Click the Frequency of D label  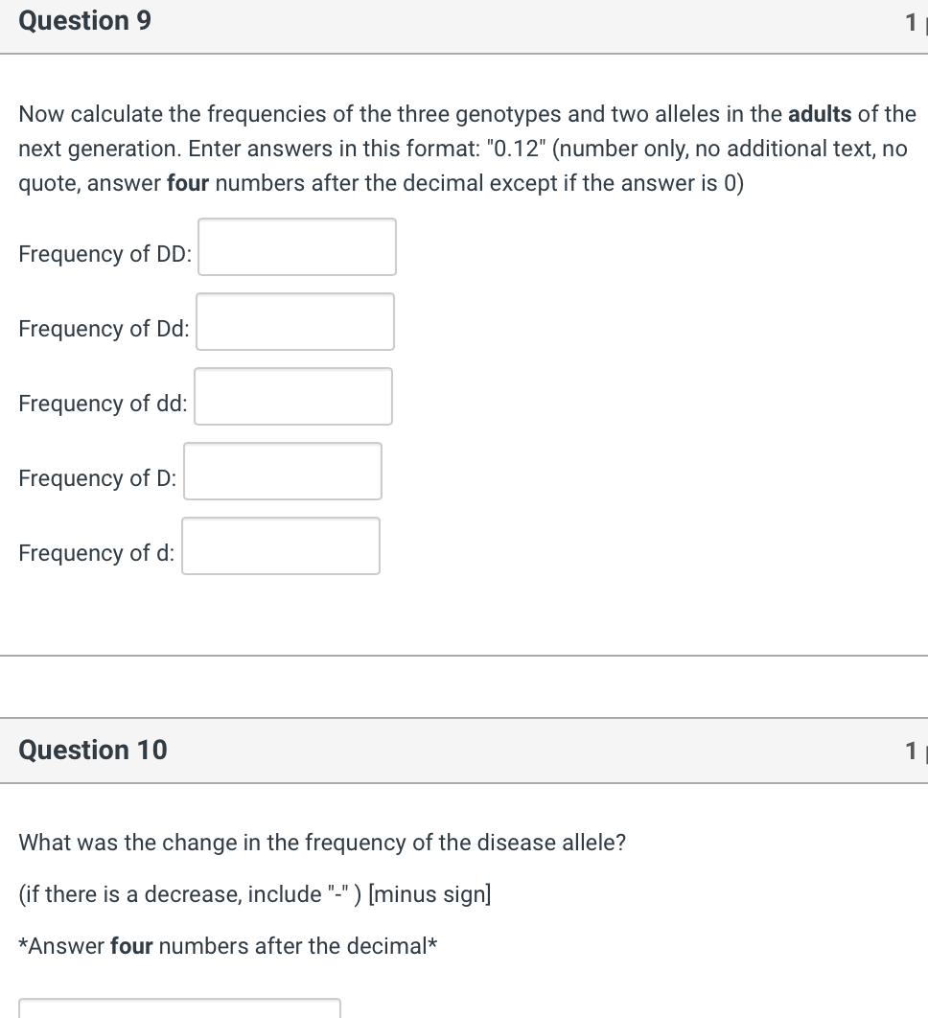[97, 478]
